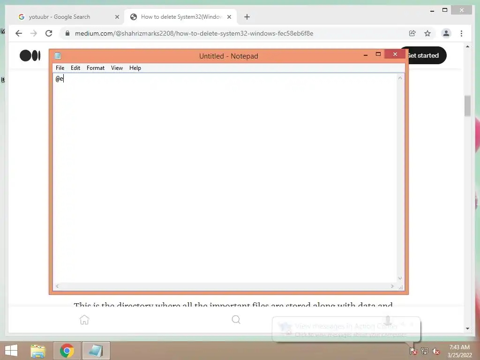Image resolution: width=480 pixels, height=360 pixels.
Task: Click the Medium home icon
Action: pos(84,320)
